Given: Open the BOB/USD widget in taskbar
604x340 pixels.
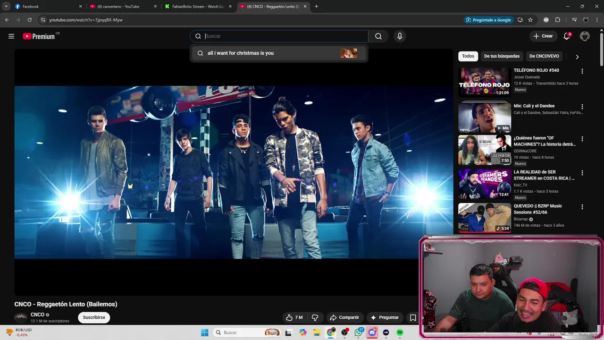Looking at the screenshot, I should 19,332.
